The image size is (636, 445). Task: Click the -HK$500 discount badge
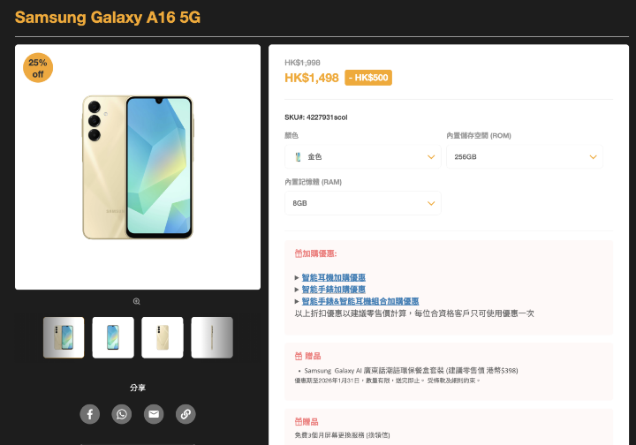368,78
